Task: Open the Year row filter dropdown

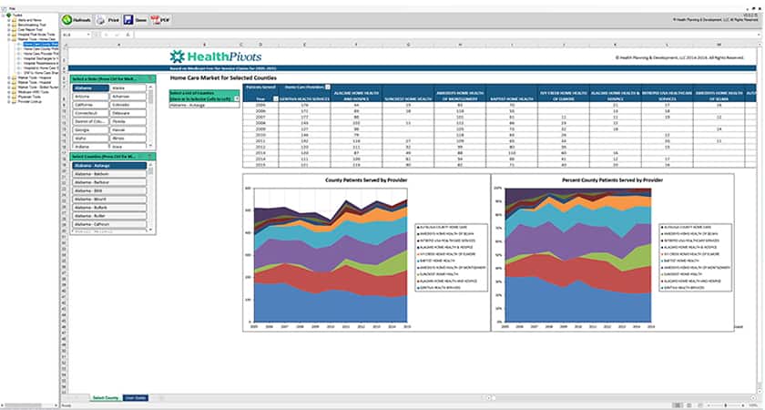Action: [276, 98]
